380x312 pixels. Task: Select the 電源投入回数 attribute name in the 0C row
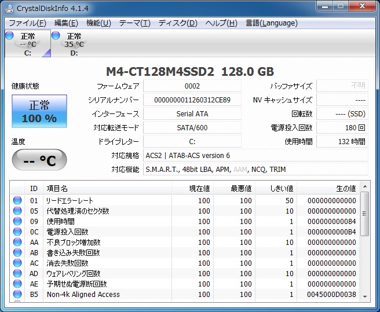(67, 232)
